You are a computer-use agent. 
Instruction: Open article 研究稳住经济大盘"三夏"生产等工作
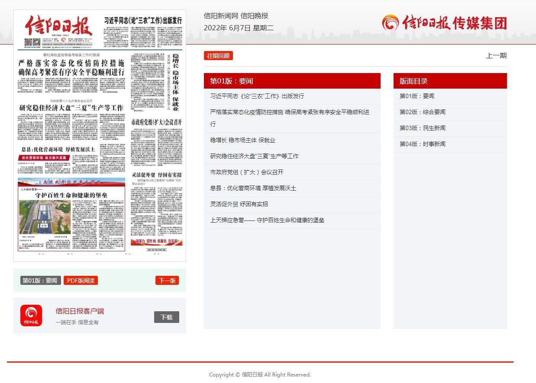[x=254, y=156]
